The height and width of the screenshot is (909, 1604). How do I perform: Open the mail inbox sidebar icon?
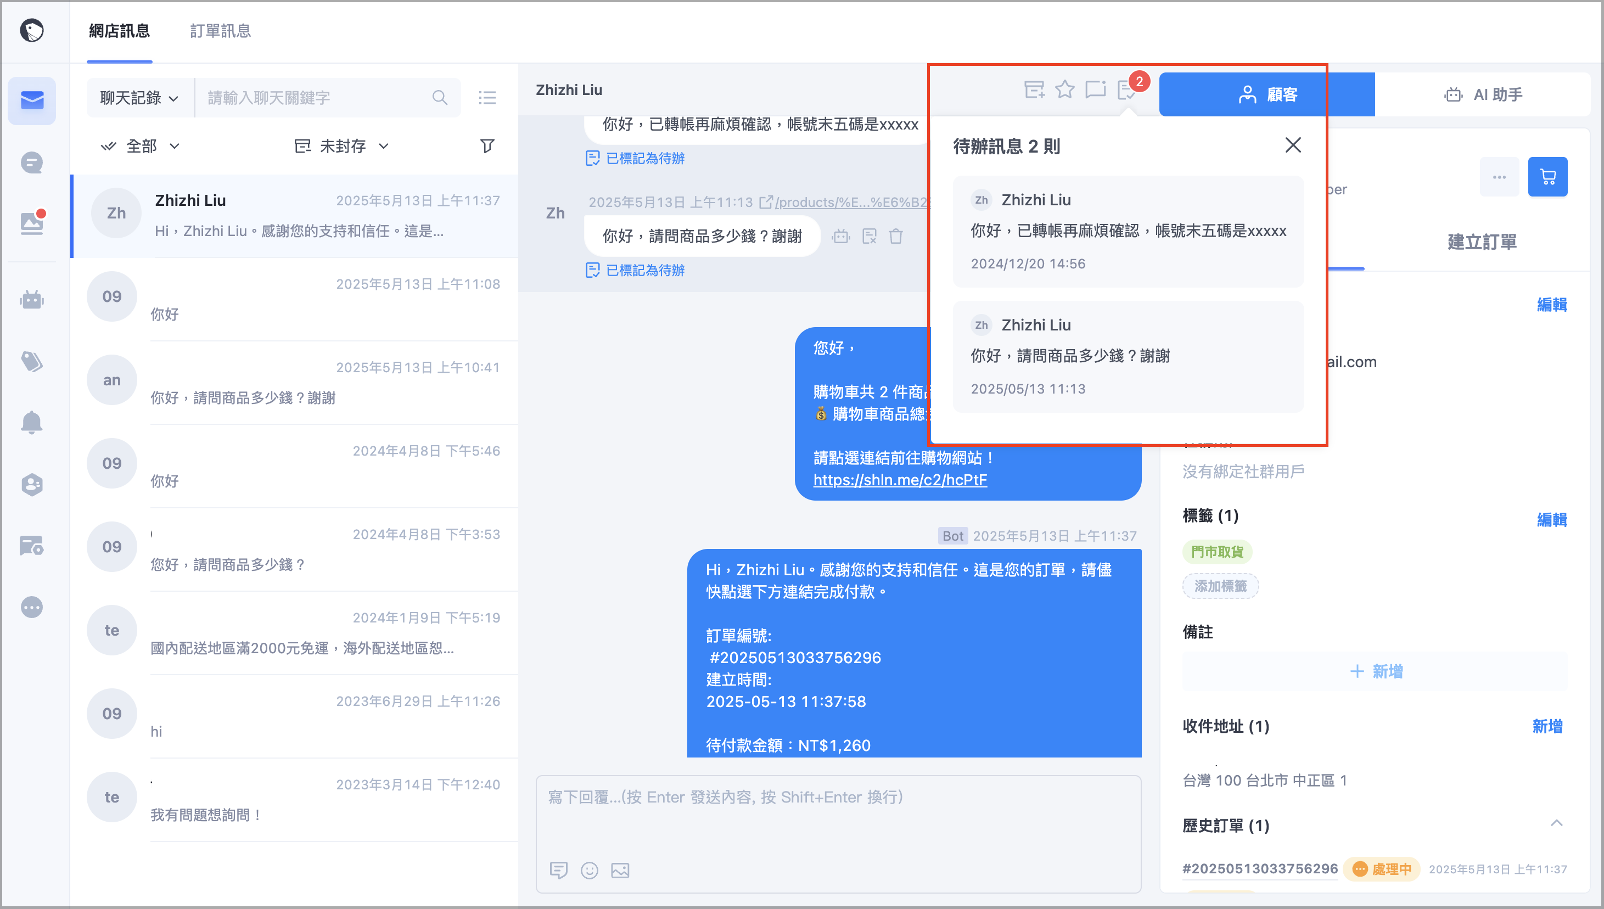[32, 100]
